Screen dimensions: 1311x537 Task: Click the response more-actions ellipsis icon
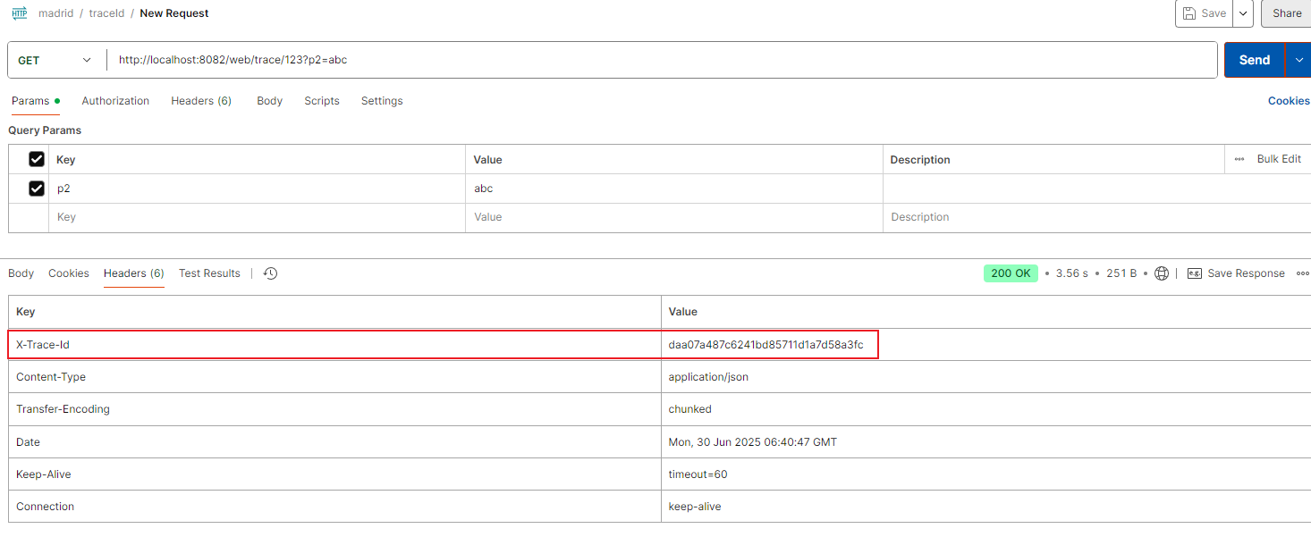point(1302,273)
